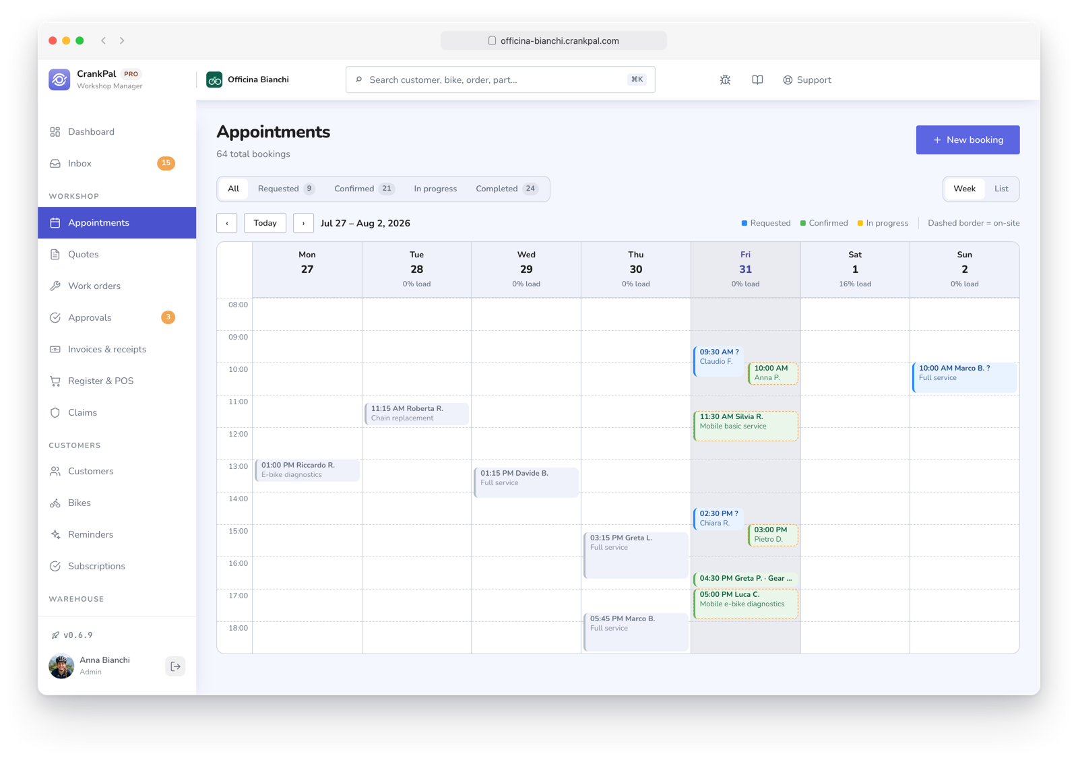Open 11:15 AM Roberta R. appointment
The height and width of the screenshot is (762, 1078).
point(416,414)
